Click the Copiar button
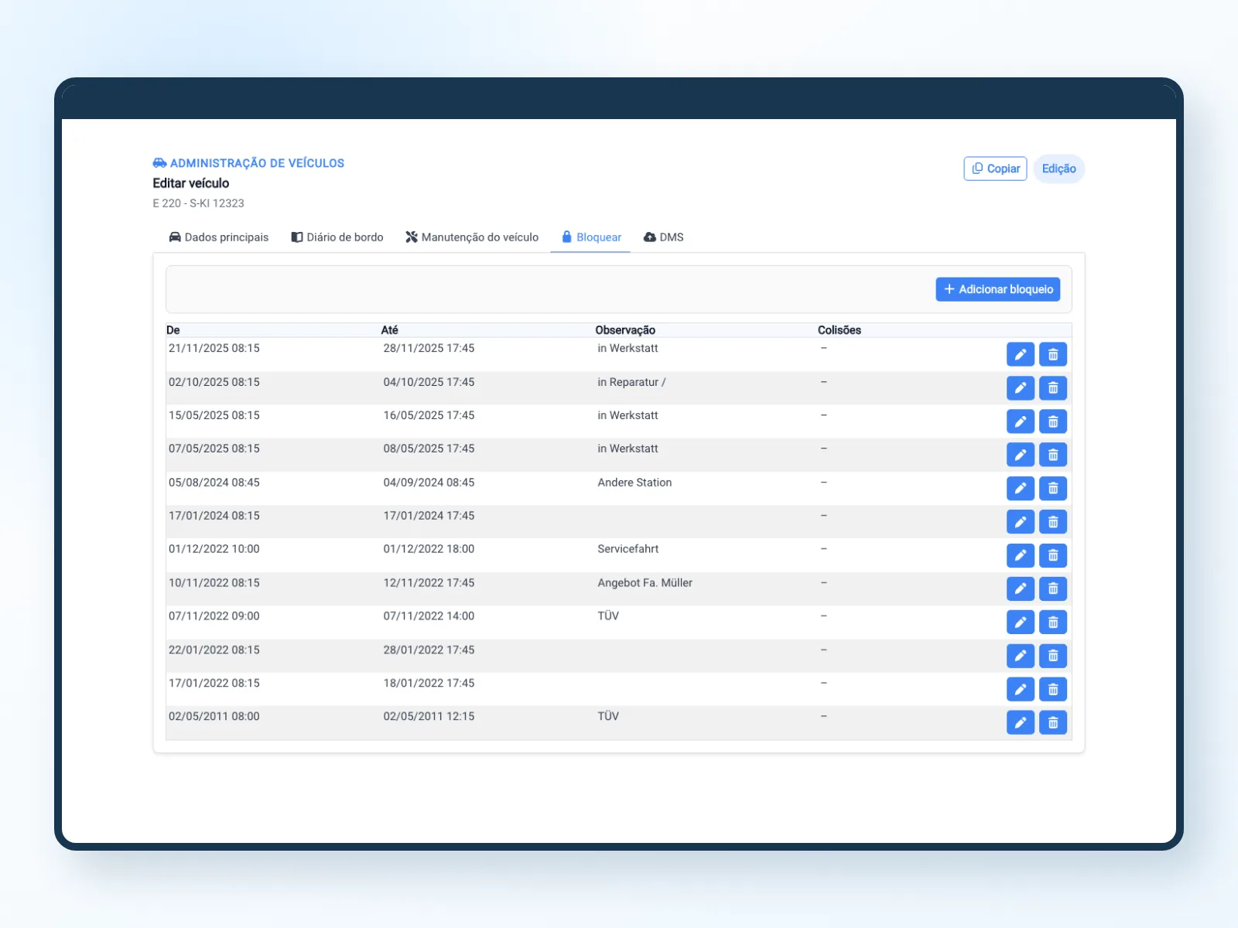 click(x=995, y=169)
